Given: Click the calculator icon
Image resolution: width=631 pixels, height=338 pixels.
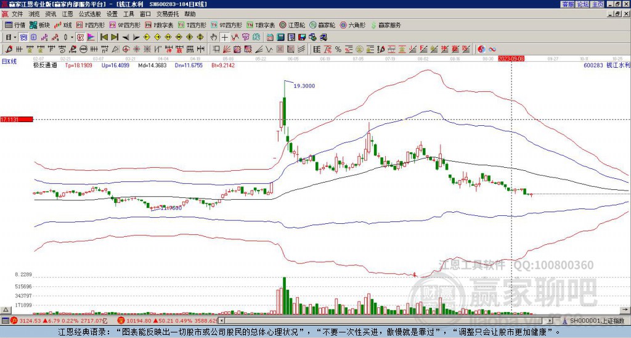Looking at the screenshot, I should 280,38.
